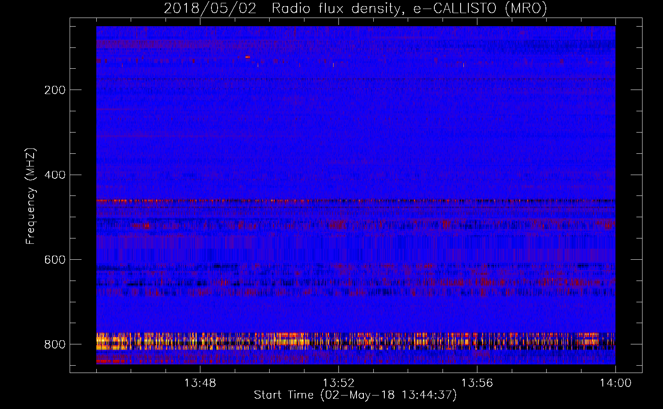Click the 14:00 time tick label
This screenshot has height=409, width=663.
click(615, 383)
